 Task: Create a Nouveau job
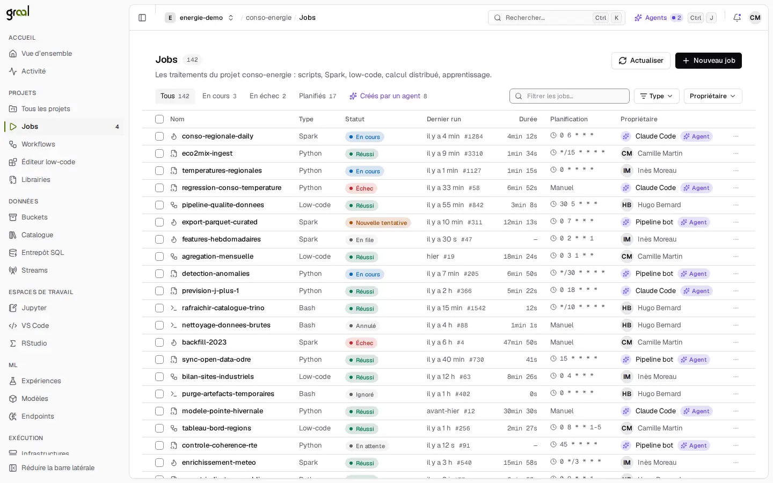[709, 61]
